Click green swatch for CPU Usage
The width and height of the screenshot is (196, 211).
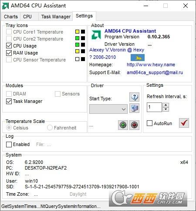coord(77,45)
